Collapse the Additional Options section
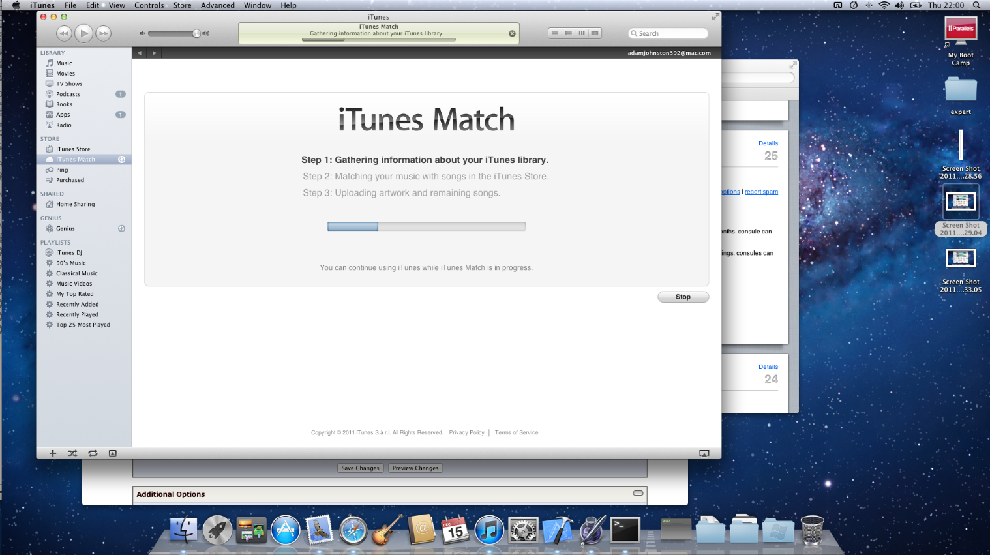Viewport: 990px width, 555px height. (638, 493)
